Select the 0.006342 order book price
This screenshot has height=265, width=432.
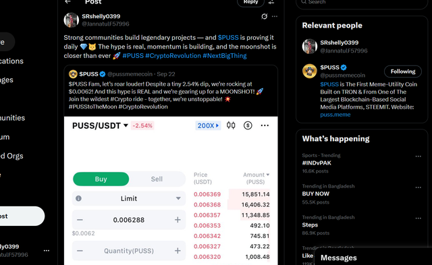click(x=207, y=236)
